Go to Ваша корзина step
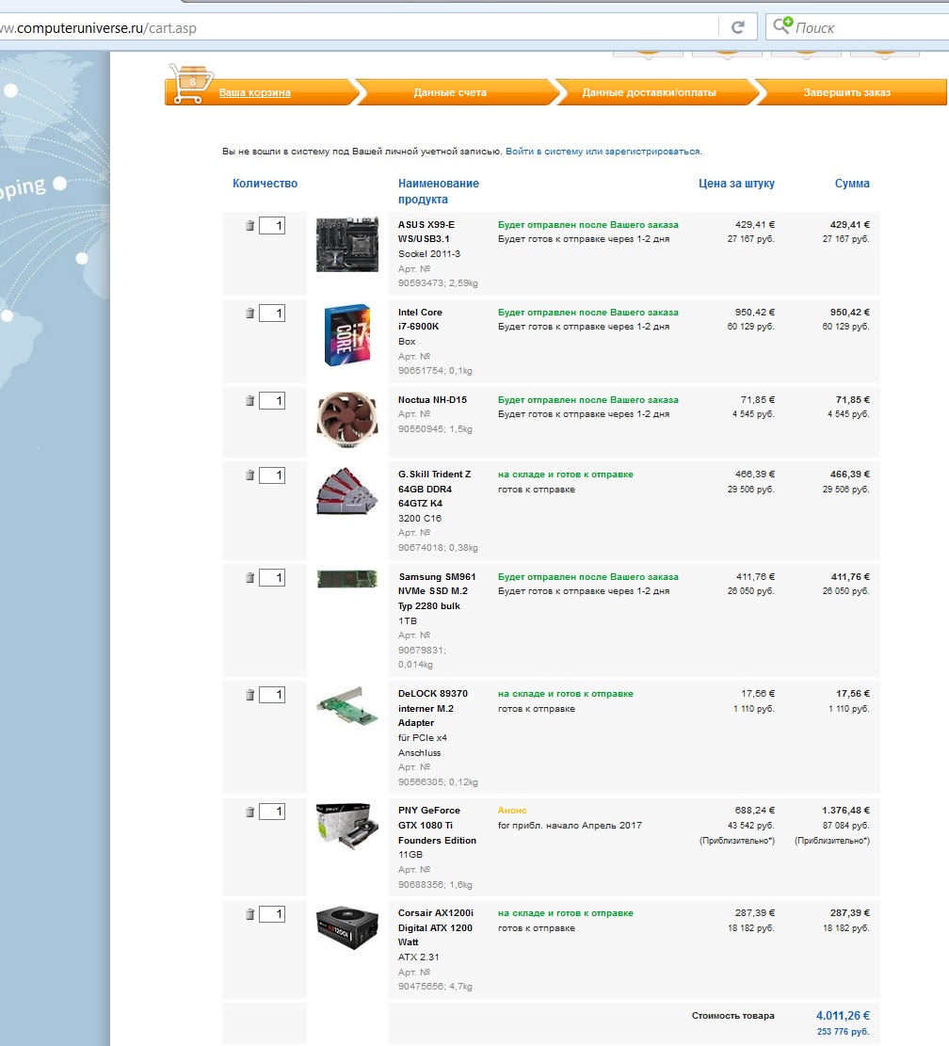Viewport: 949px width, 1046px height. 255,92
